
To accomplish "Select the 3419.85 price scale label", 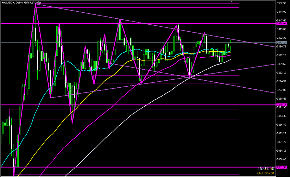I will [282, 29].
